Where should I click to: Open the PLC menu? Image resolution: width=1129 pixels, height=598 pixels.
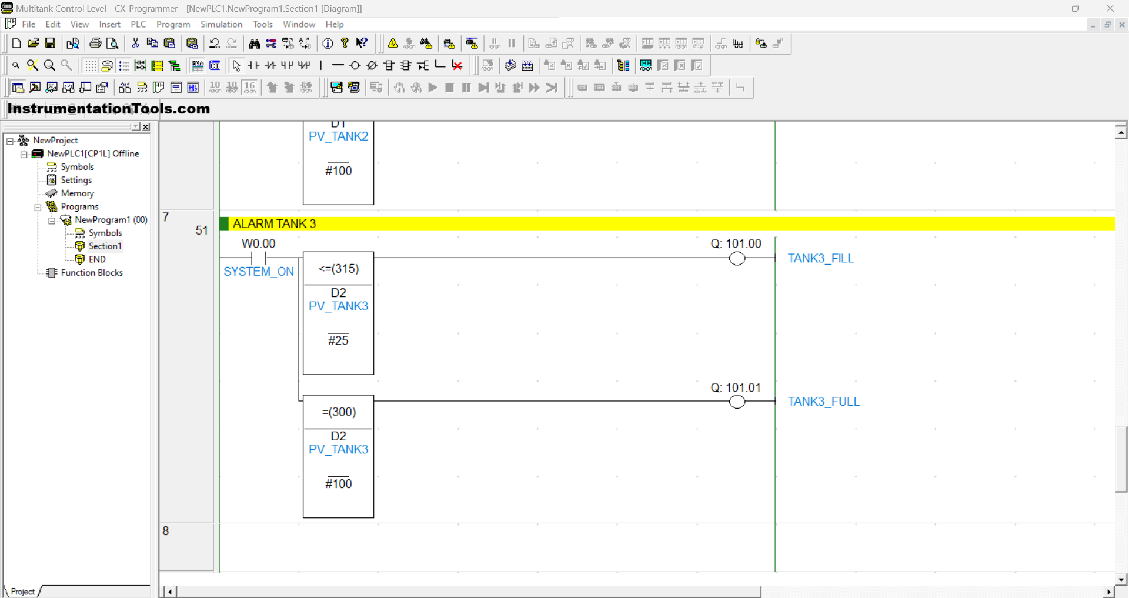tap(138, 24)
